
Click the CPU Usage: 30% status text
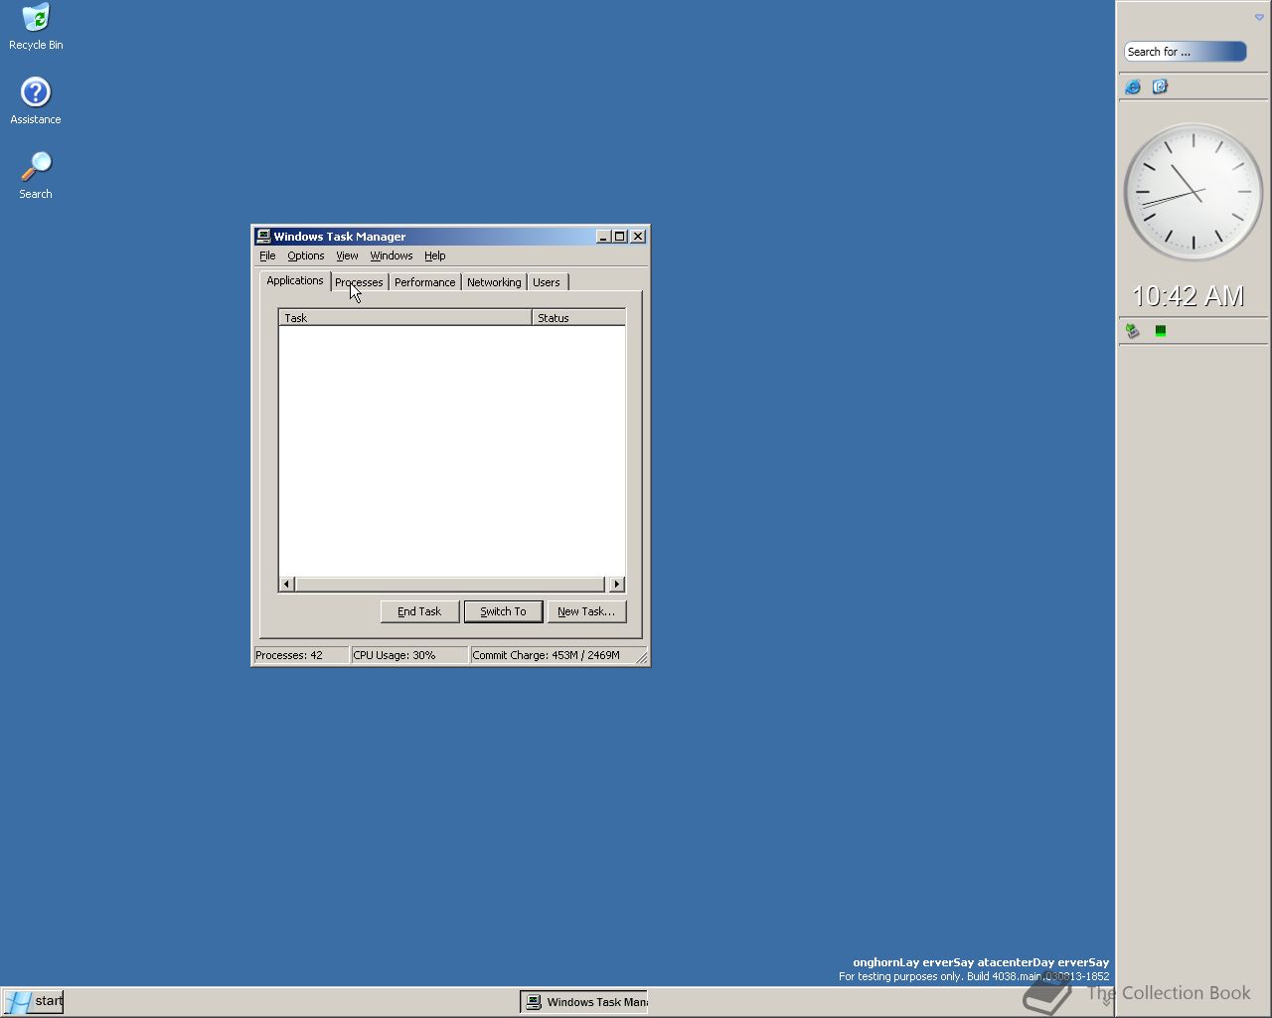395,655
